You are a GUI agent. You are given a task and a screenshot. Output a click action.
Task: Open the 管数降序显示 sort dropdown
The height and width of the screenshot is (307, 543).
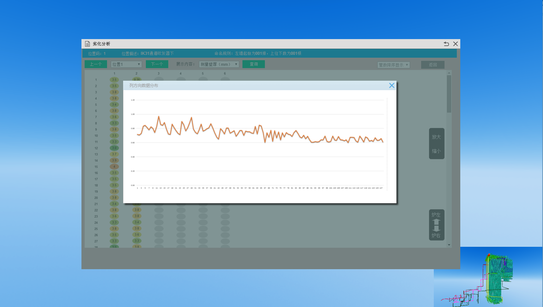click(x=393, y=65)
